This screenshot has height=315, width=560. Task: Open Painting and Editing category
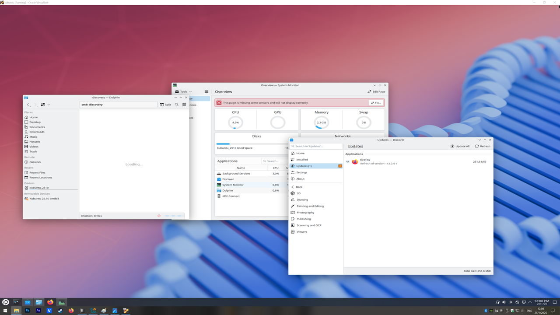(316, 206)
